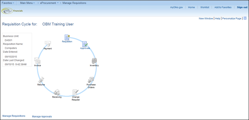Image resolution: width=249 pixels, height=120 pixels.
Task: Open the Invoice envelope icon
Action: [38, 61]
